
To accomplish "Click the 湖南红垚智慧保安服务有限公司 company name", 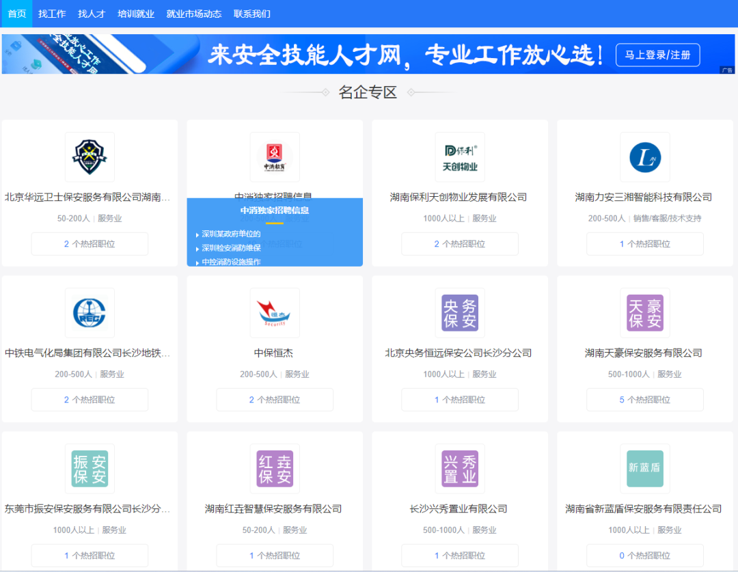I will pyautogui.click(x=273, y=509).
